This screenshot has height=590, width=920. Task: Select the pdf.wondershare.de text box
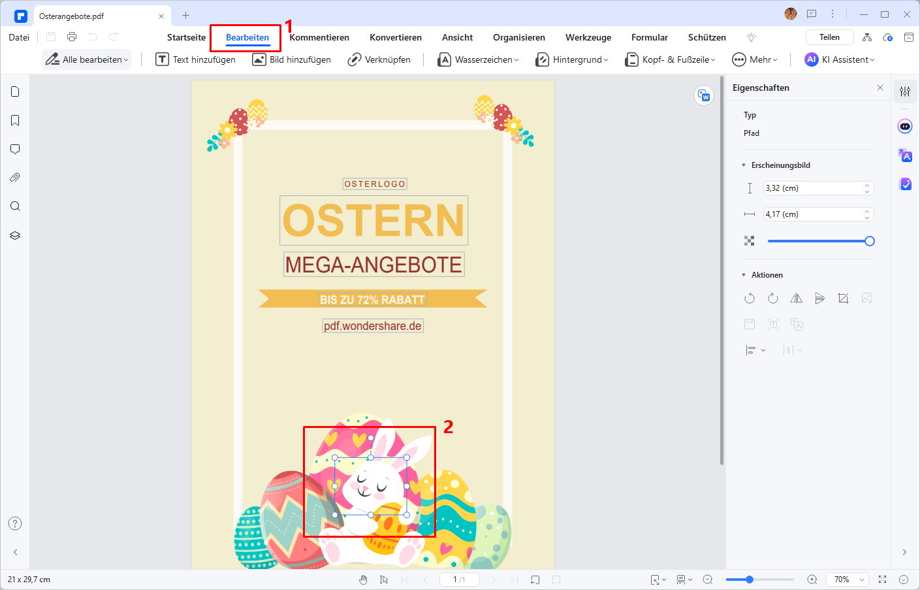(373, 325)
